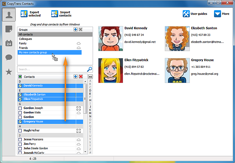Click Import contacts button
235x163 pixels.
[x=61, y=14]
